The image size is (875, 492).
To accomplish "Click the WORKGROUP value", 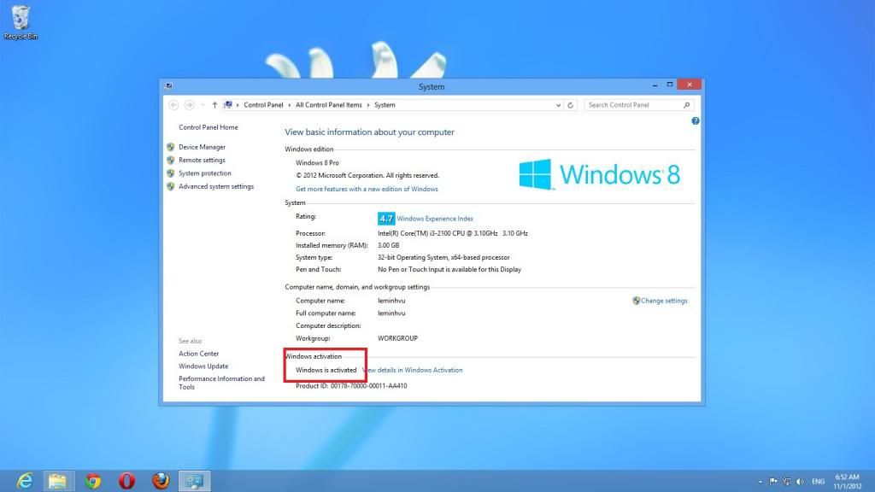I will (x=397, y=338).
